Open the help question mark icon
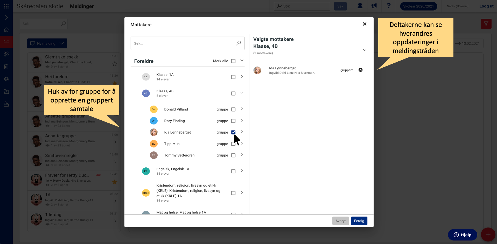 tap(388, 6)
